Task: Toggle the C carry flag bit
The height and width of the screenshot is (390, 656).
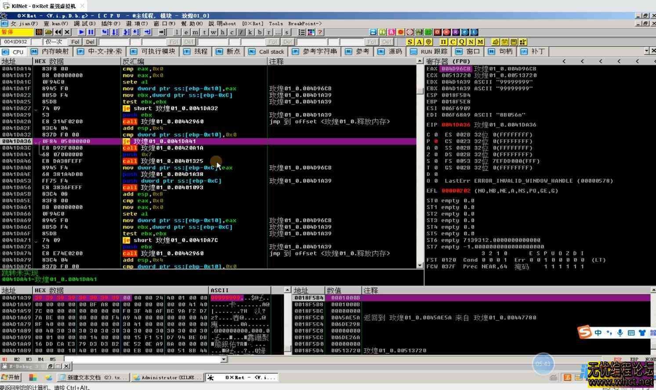Action: [x=435, y=135]
